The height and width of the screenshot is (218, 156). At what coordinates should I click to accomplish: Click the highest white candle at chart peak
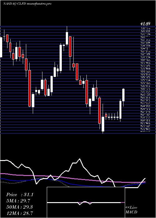click(67, 38)
